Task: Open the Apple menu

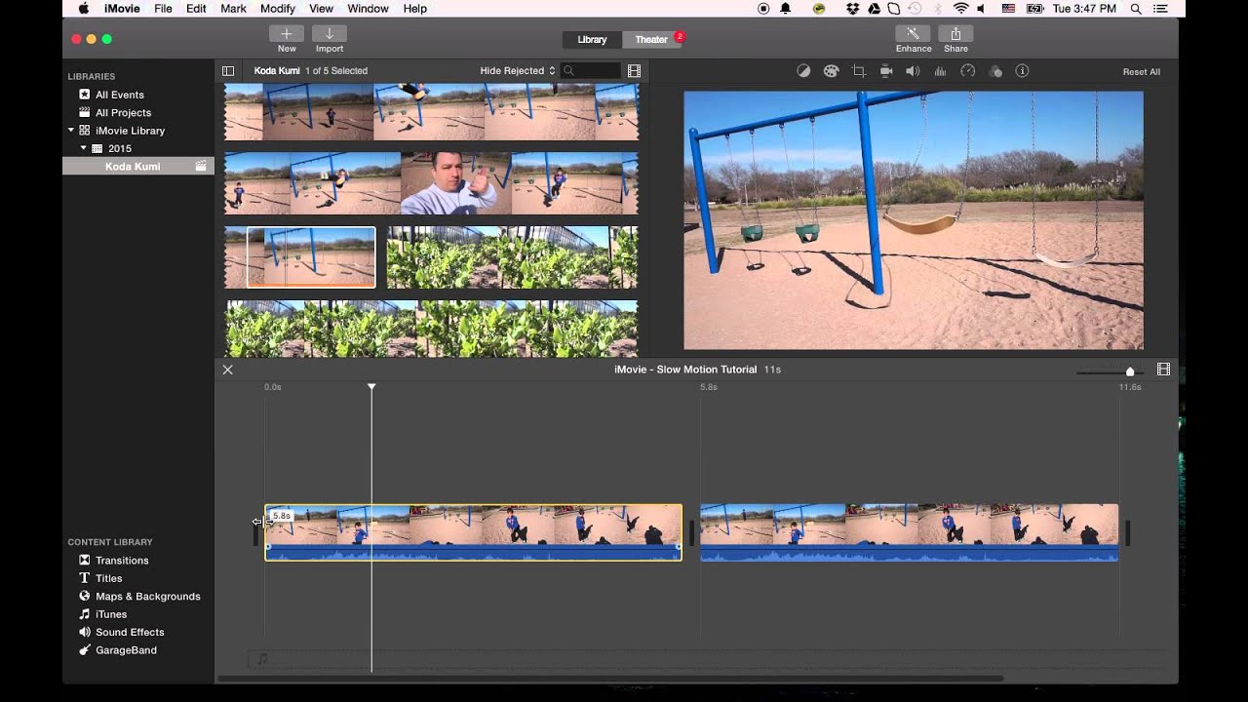Action: tap(83, 9)
